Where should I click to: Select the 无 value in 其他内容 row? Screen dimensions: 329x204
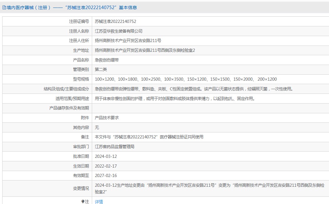(x=97, y=127)
